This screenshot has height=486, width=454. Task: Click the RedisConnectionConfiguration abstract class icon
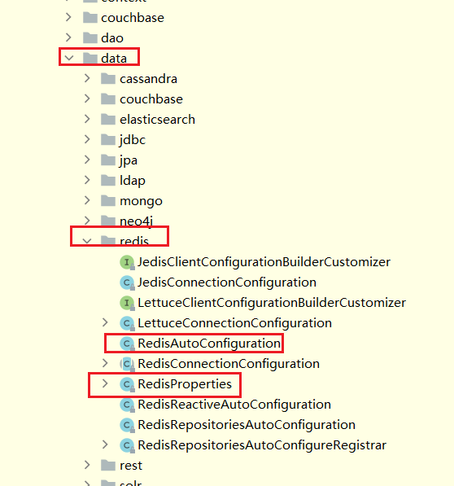coord(127,364)
